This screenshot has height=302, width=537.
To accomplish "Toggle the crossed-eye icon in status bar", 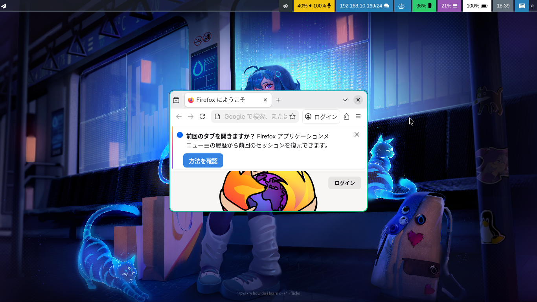I will pos(286,6).
